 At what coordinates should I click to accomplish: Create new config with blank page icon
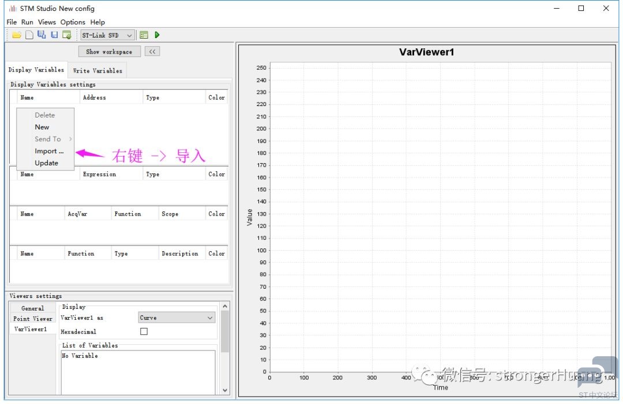click(29, 35)
